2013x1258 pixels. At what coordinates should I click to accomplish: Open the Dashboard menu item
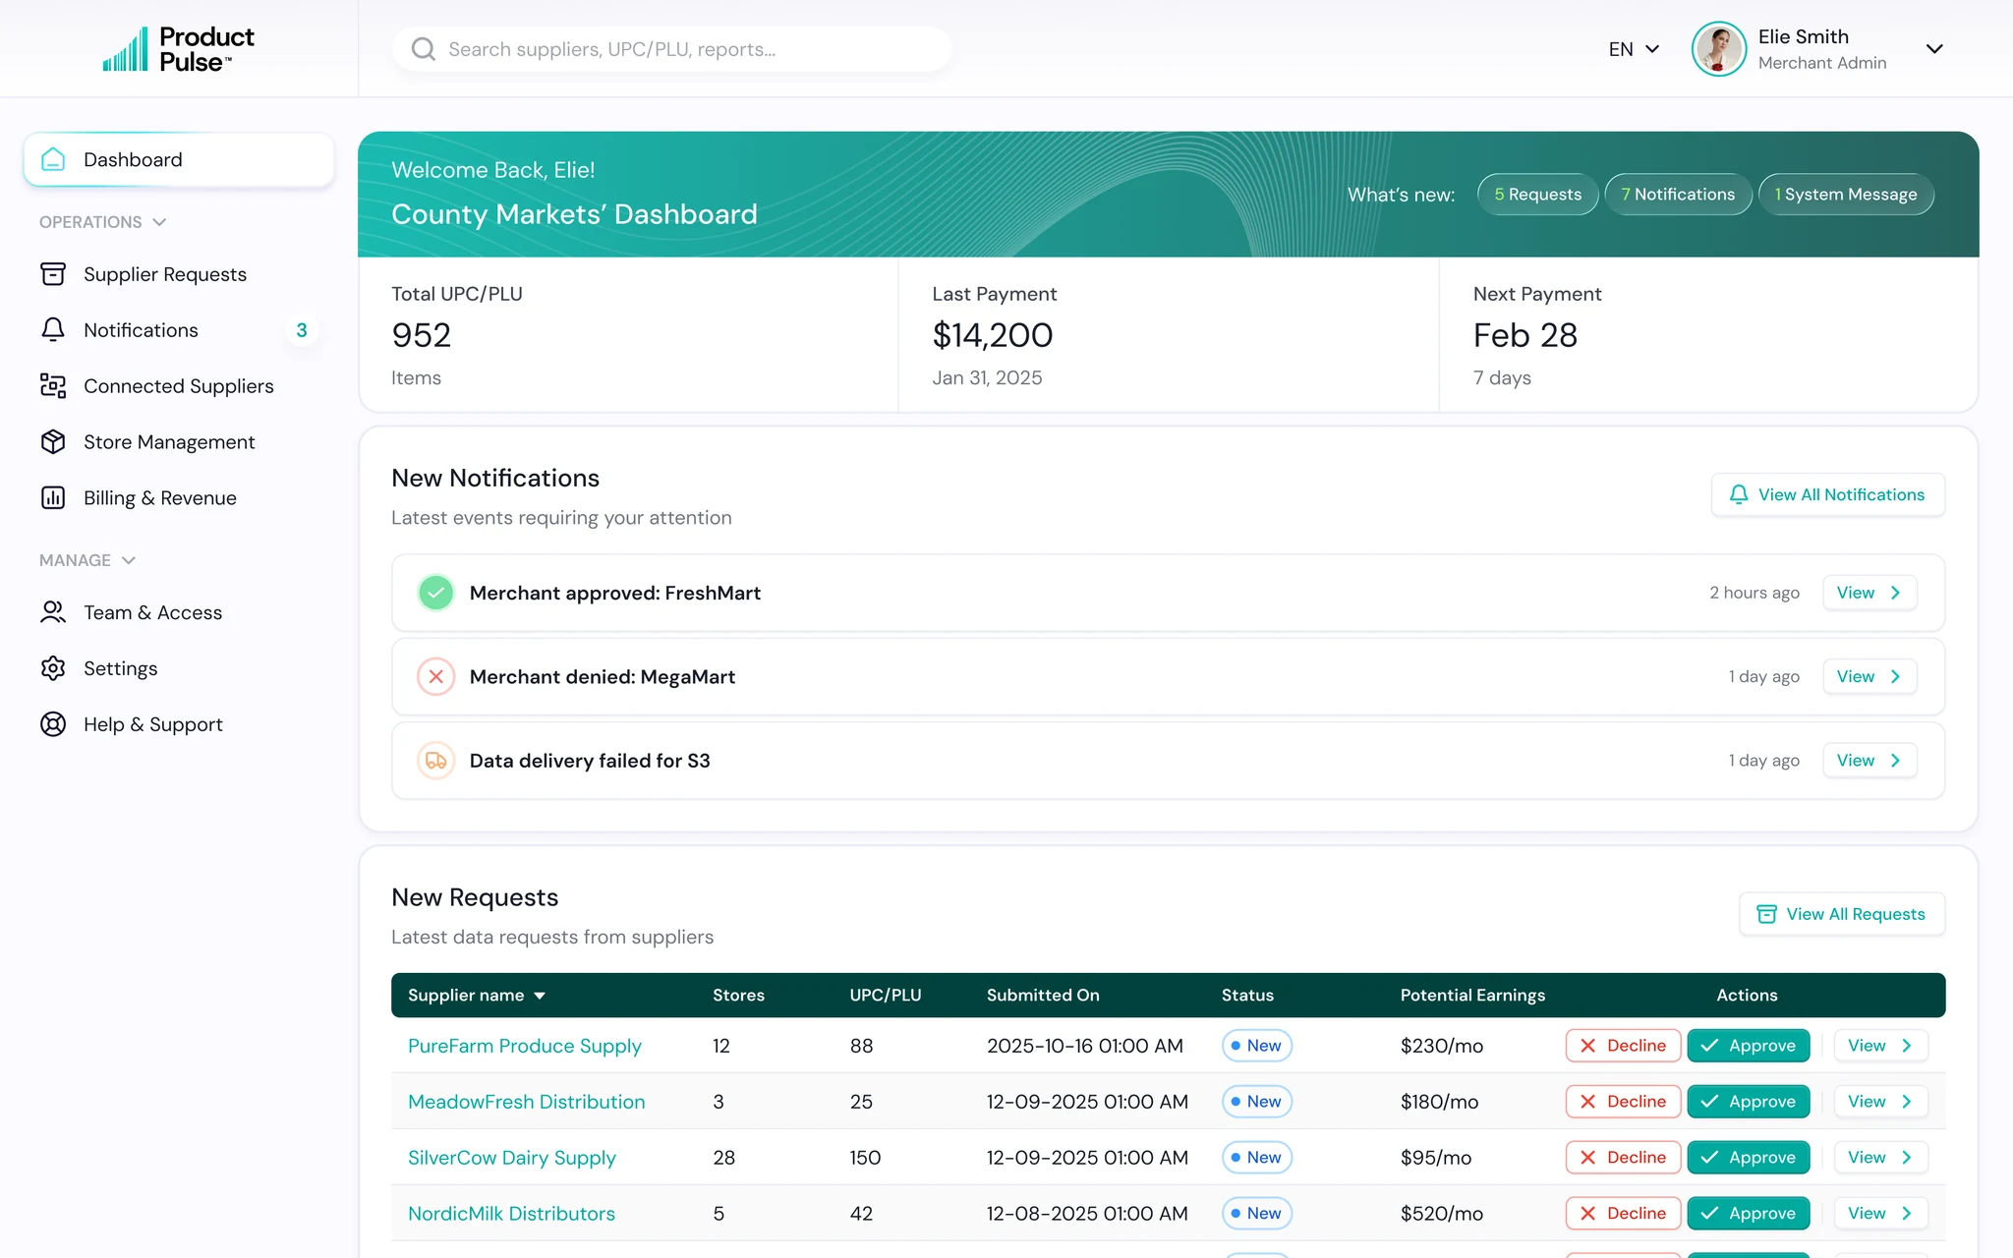(179, 159)
